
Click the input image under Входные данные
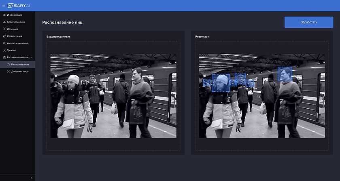(113, 96)
